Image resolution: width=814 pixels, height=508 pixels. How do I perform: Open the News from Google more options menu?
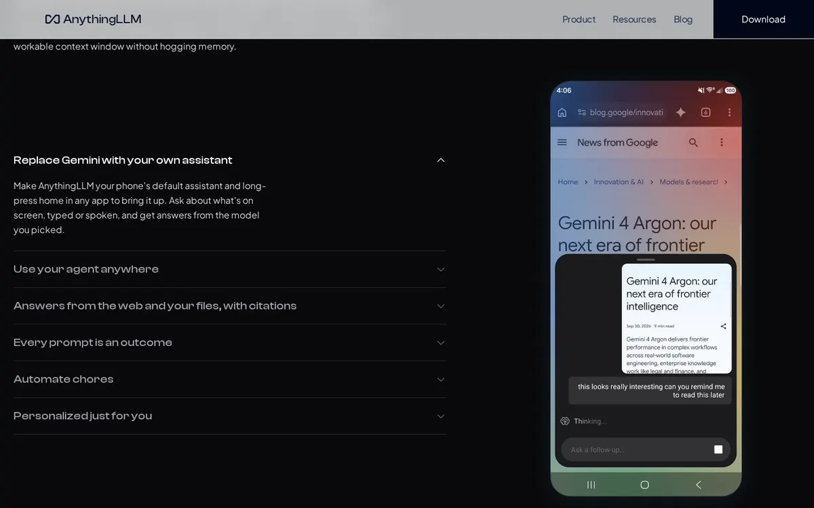(x=722, y=142)
